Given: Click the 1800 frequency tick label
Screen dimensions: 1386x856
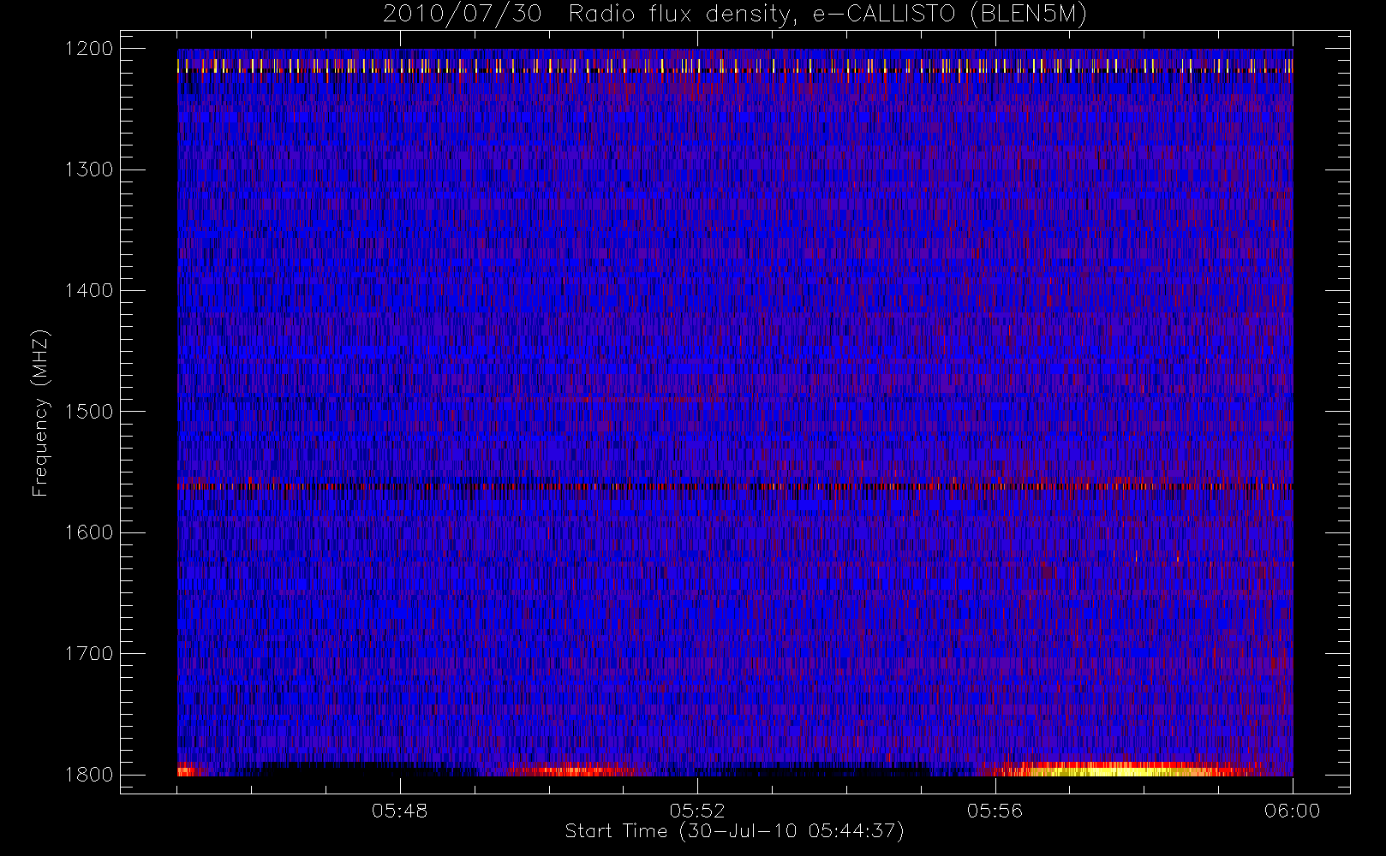Looking at the screenshot, I should pos(89,775).
